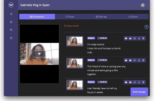Open help from the sidebar question mark icon

11,38
